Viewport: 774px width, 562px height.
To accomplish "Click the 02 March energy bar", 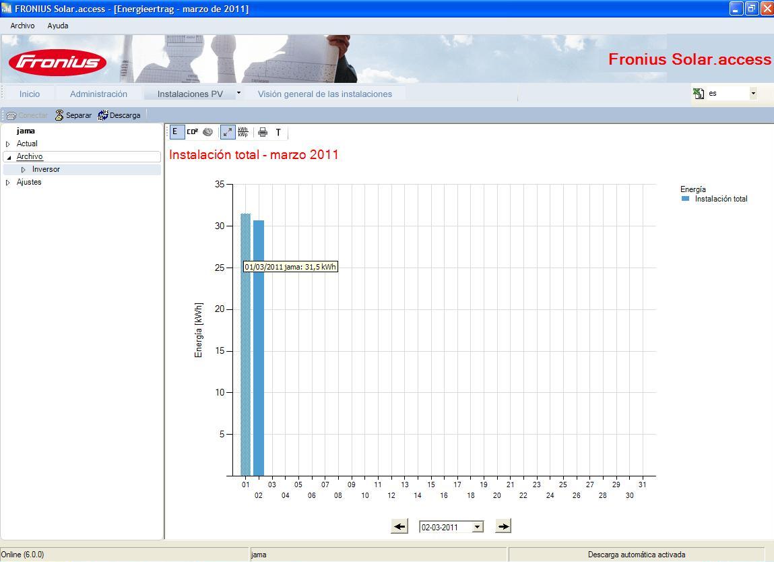I will (x=259, y=348).
